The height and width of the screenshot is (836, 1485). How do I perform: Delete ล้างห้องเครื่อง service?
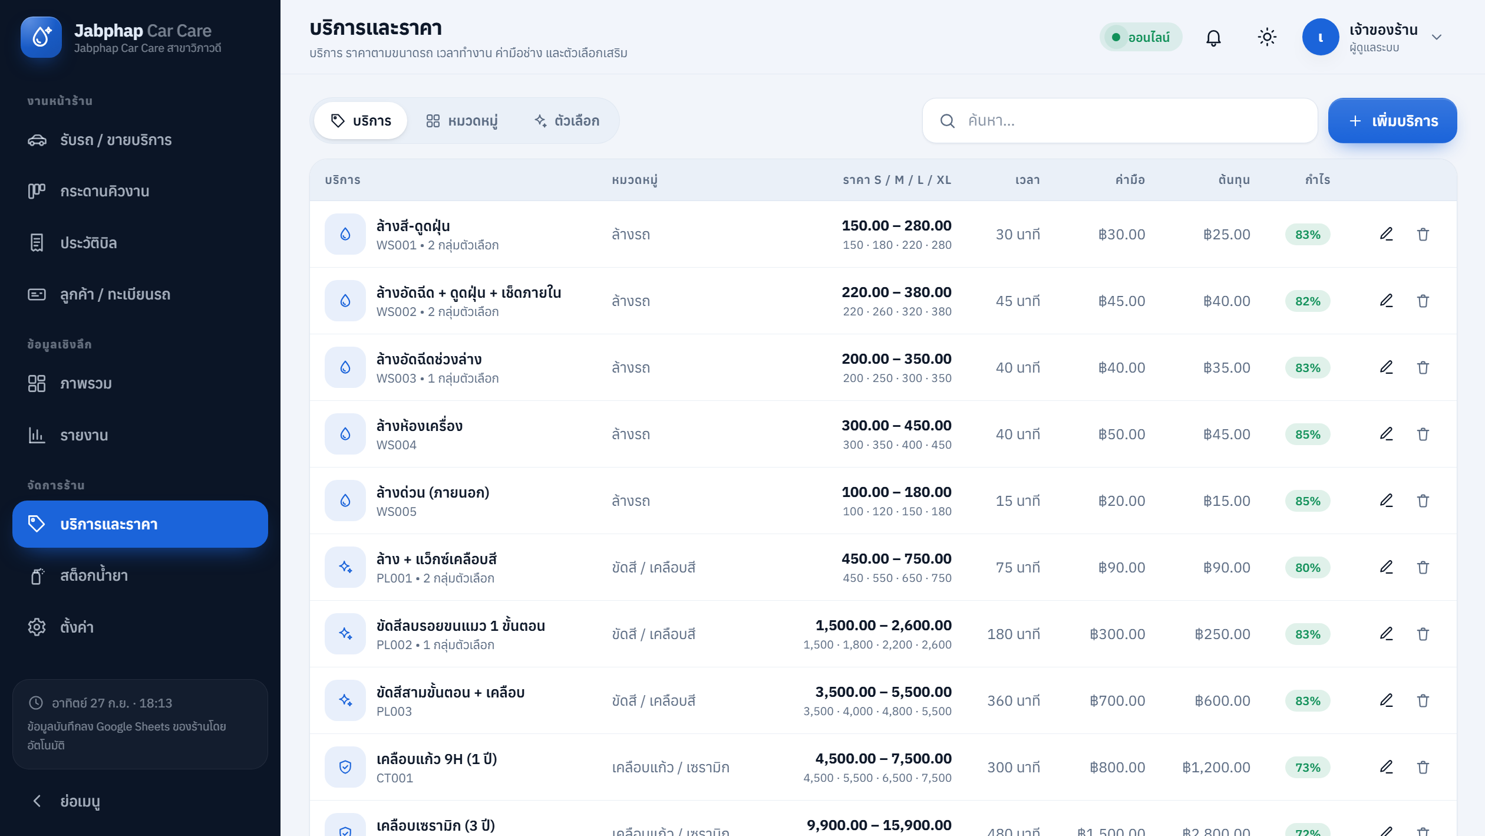(1423, 434)
